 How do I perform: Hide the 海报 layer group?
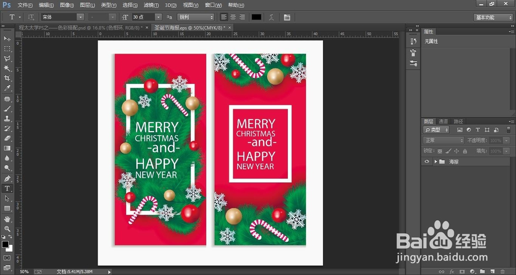tap(427, 161)
